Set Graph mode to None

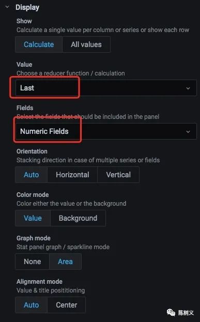click(32, 262)
